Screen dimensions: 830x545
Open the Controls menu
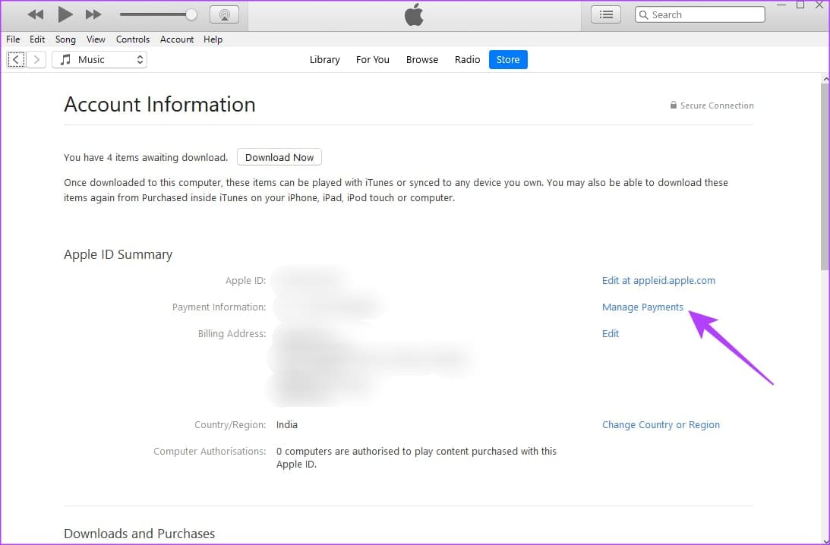point(132,39)
